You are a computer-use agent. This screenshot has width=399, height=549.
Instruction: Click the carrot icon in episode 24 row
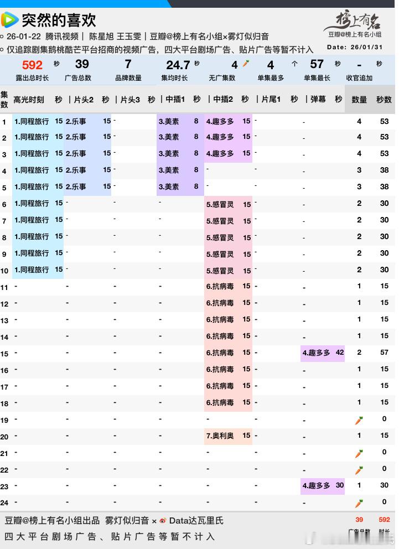[x=359, y=504]
